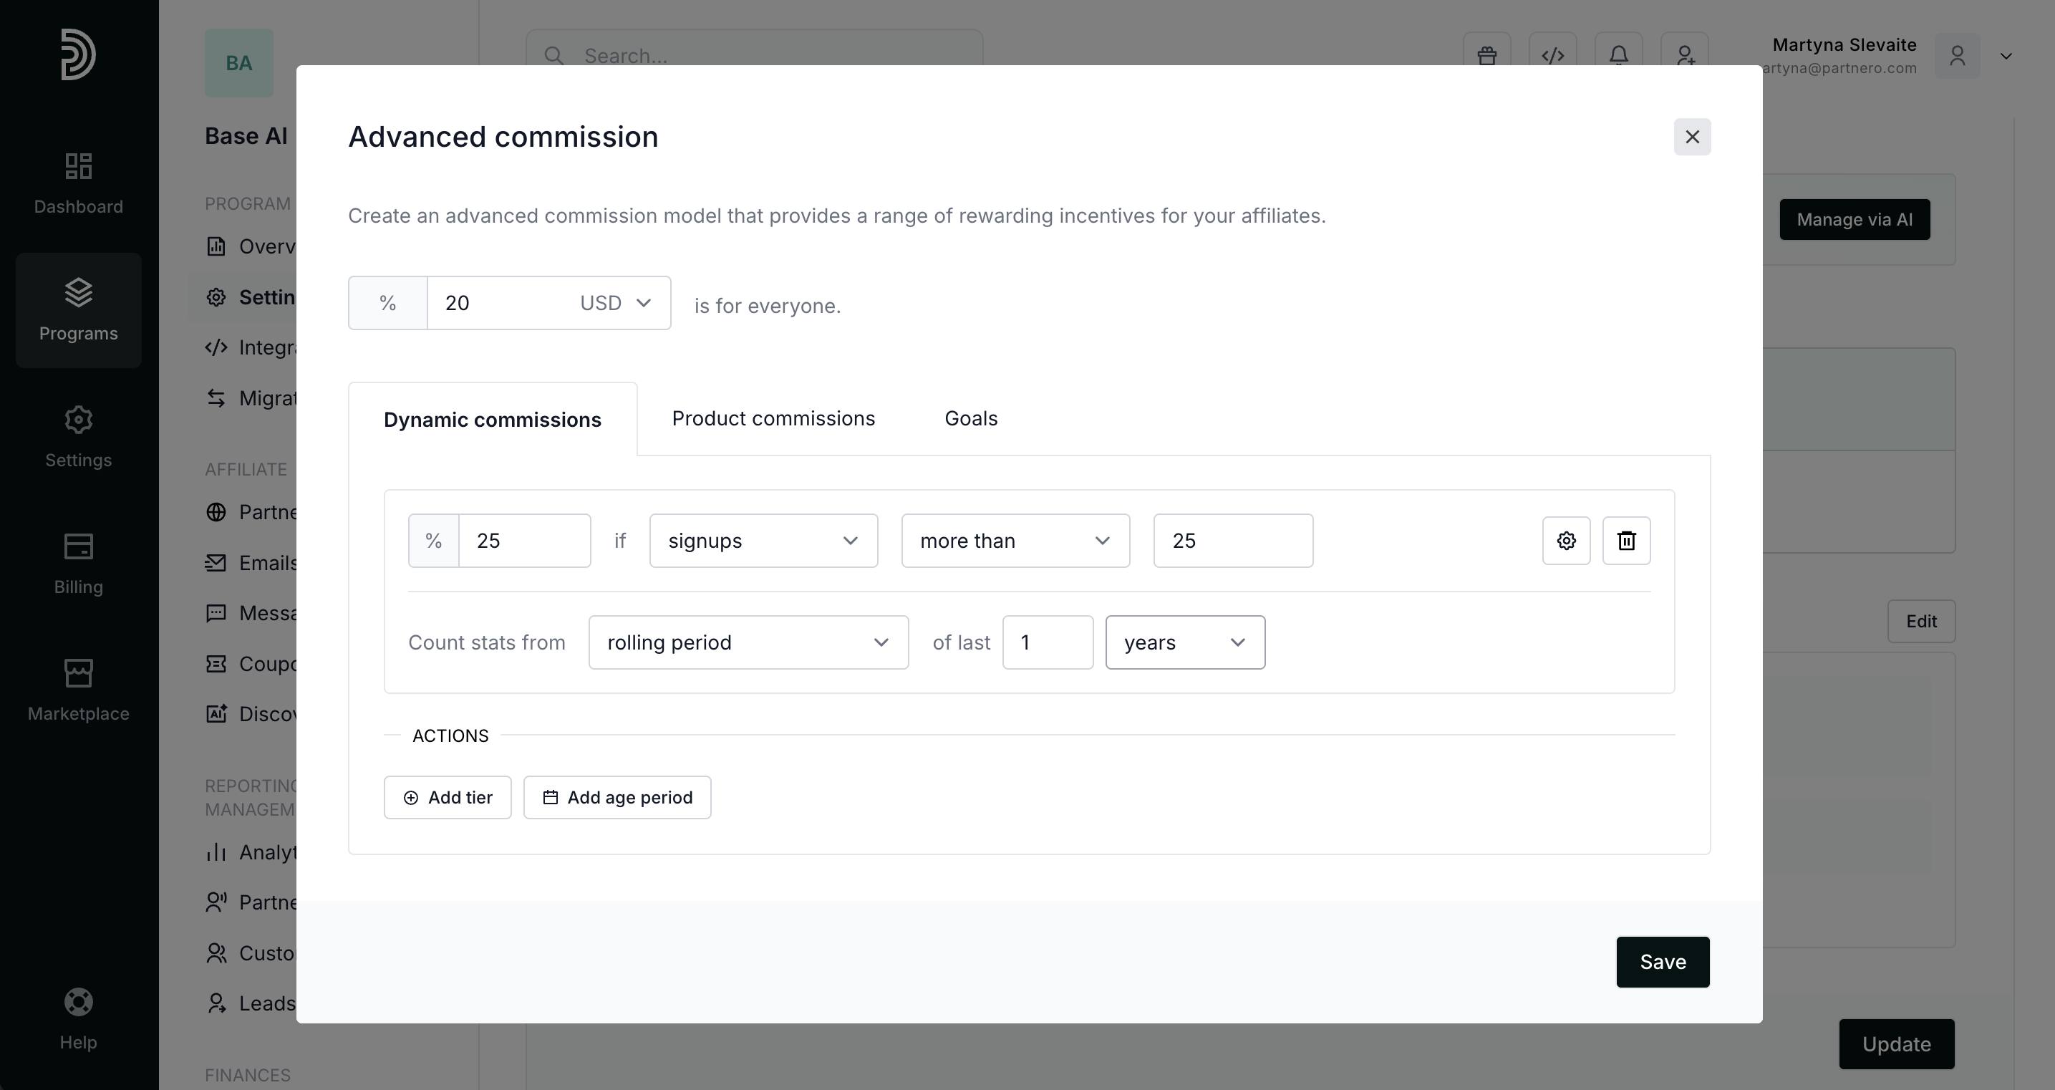Viewport: 2055px width, 1090px height.
Task: Open the rolling period dropdown
Action: click(748, 642)
